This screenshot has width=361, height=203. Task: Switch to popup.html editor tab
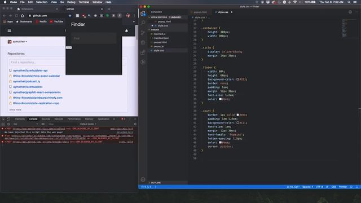point(200,12)
